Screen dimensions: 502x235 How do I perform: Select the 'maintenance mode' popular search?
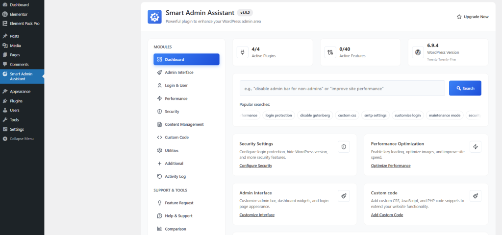(x=445, y=115)
